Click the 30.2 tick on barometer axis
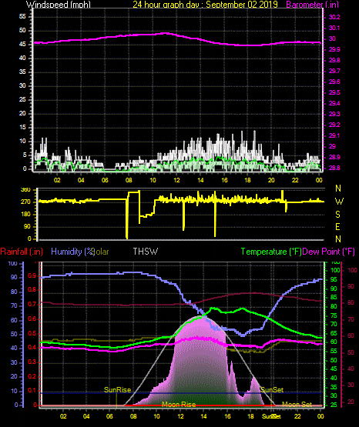The width and height of the screenshot is (359, 427). (x=334, y=17)
